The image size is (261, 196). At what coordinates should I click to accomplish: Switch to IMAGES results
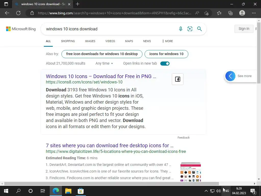(90, 41)
